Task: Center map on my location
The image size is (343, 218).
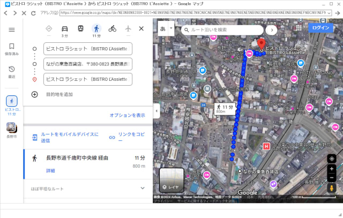Action: pos(332,159)
